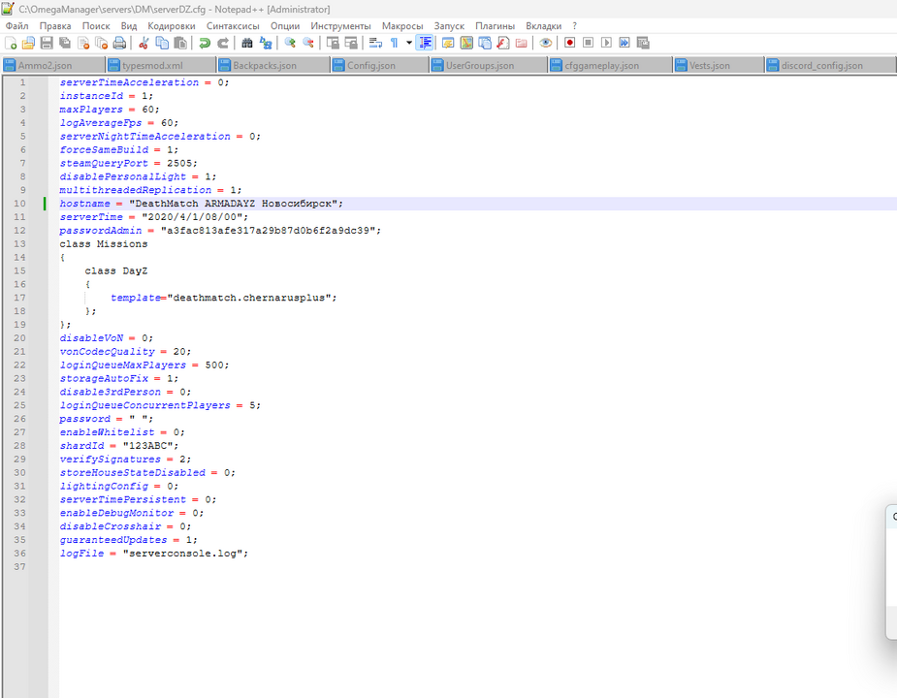Create a new document with the New icon

(x=11, y=43)
